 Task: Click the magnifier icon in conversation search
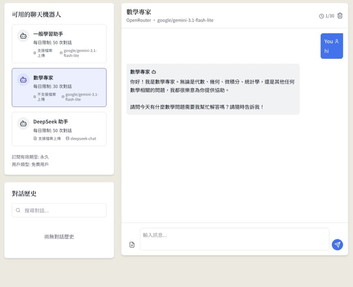(18, 210)
